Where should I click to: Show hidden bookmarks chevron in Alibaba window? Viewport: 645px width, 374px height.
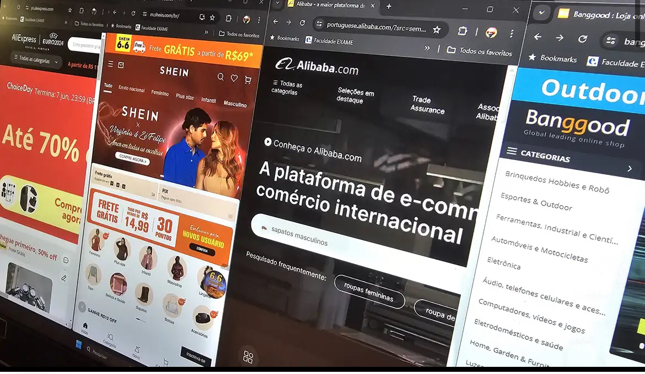coord(427,48)
